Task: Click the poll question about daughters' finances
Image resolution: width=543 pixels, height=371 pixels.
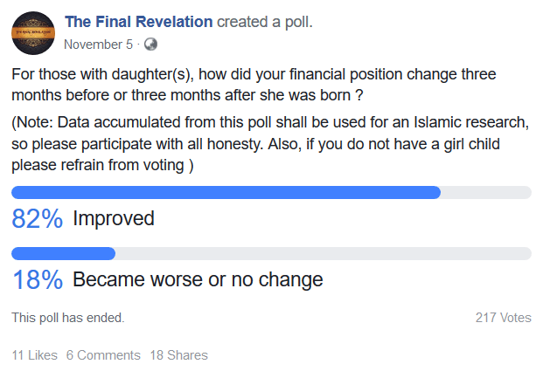Action: pos(262,85)
